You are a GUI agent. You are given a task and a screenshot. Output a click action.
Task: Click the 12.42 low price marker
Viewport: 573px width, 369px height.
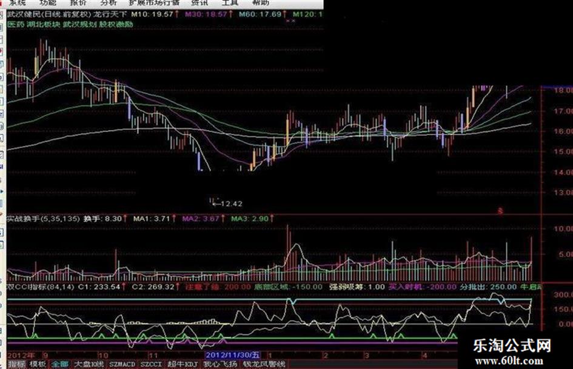click(x=231, y=204)
